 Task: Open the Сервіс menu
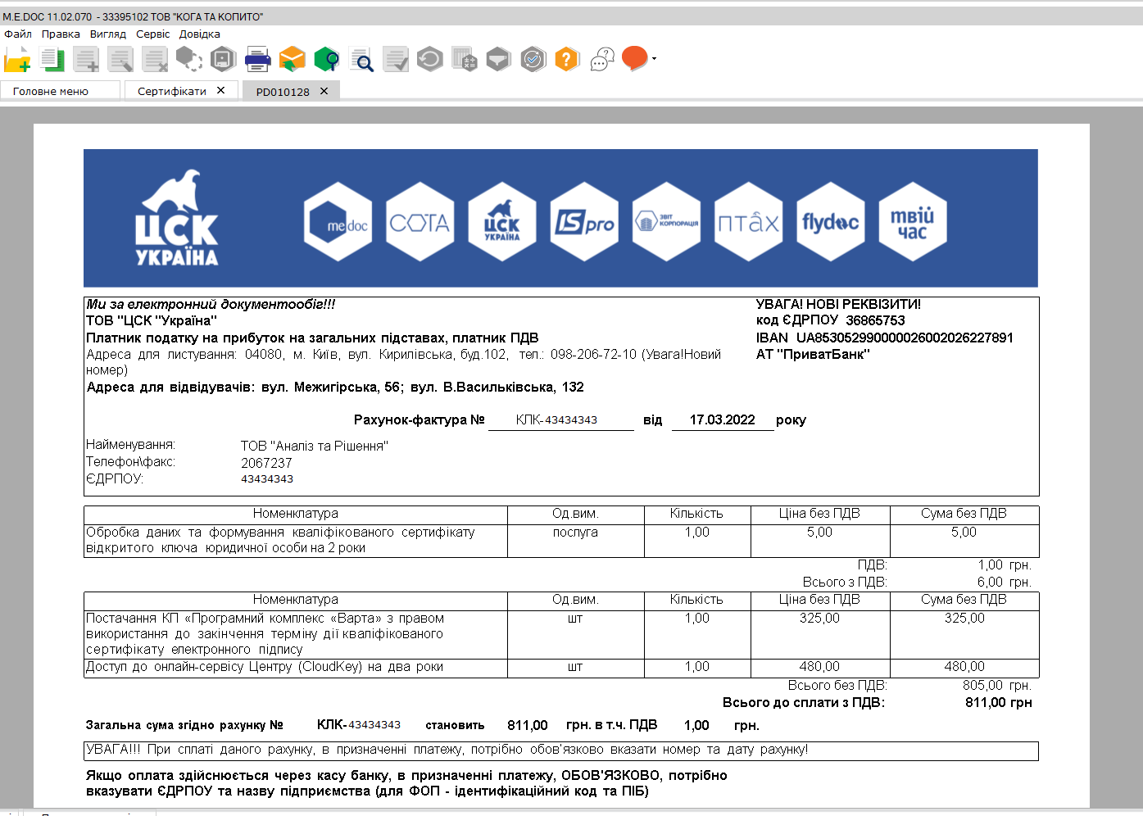point(153,34)
